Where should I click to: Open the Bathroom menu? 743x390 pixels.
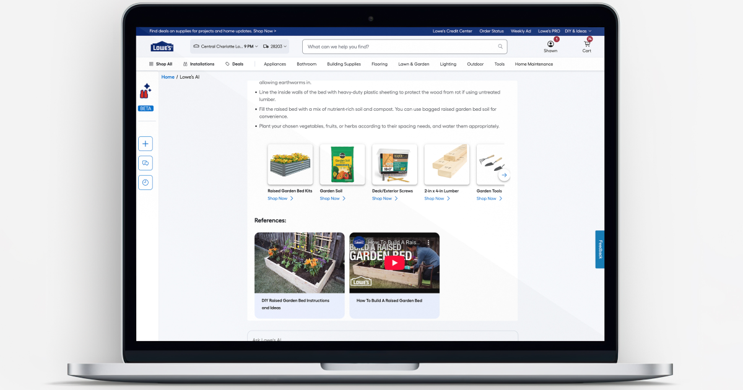pos(306,64)
